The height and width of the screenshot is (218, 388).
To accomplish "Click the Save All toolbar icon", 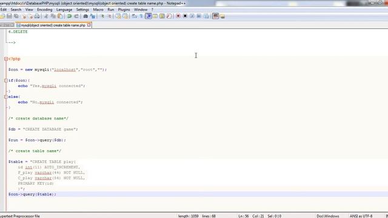I will [16, 16].
